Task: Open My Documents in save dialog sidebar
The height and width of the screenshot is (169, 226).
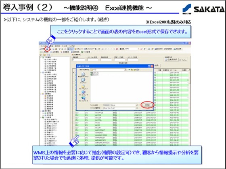Action: pos(83,87)
